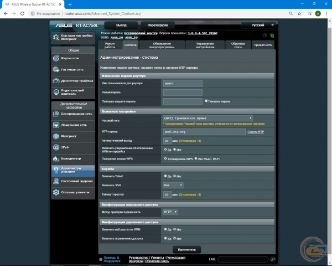This screenshot has width=332, height=266.
Task: Open the Network Map (Карта сети) sidebar icon
Action: point(57,58)
